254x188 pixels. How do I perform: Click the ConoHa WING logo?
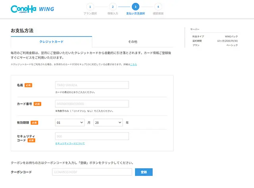click(x=33, y=9)
